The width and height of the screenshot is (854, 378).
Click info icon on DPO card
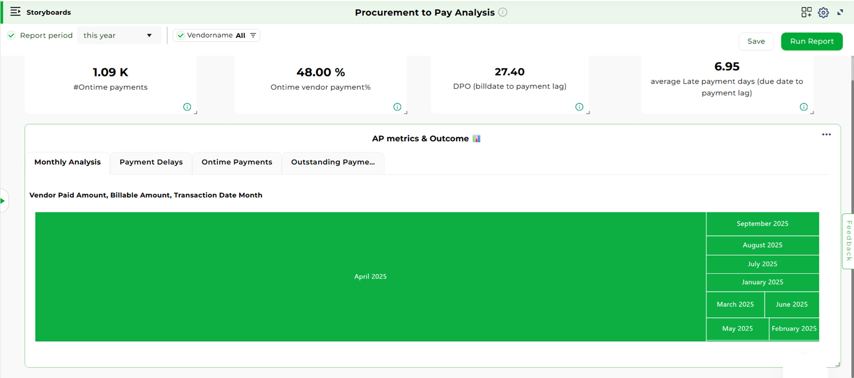pyautogui.click(x=579, y=107)
